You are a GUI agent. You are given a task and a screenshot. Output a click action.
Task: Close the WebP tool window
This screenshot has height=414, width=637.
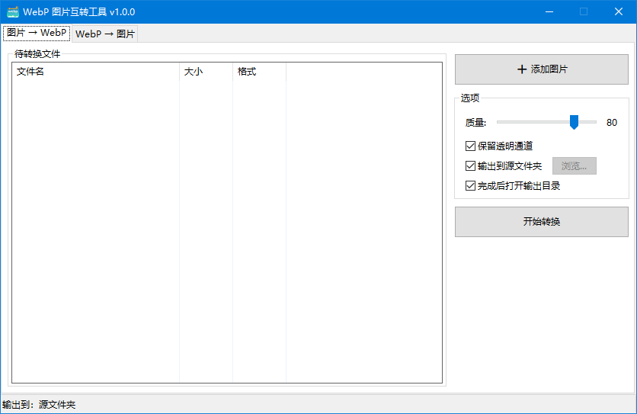pos(618,11)
